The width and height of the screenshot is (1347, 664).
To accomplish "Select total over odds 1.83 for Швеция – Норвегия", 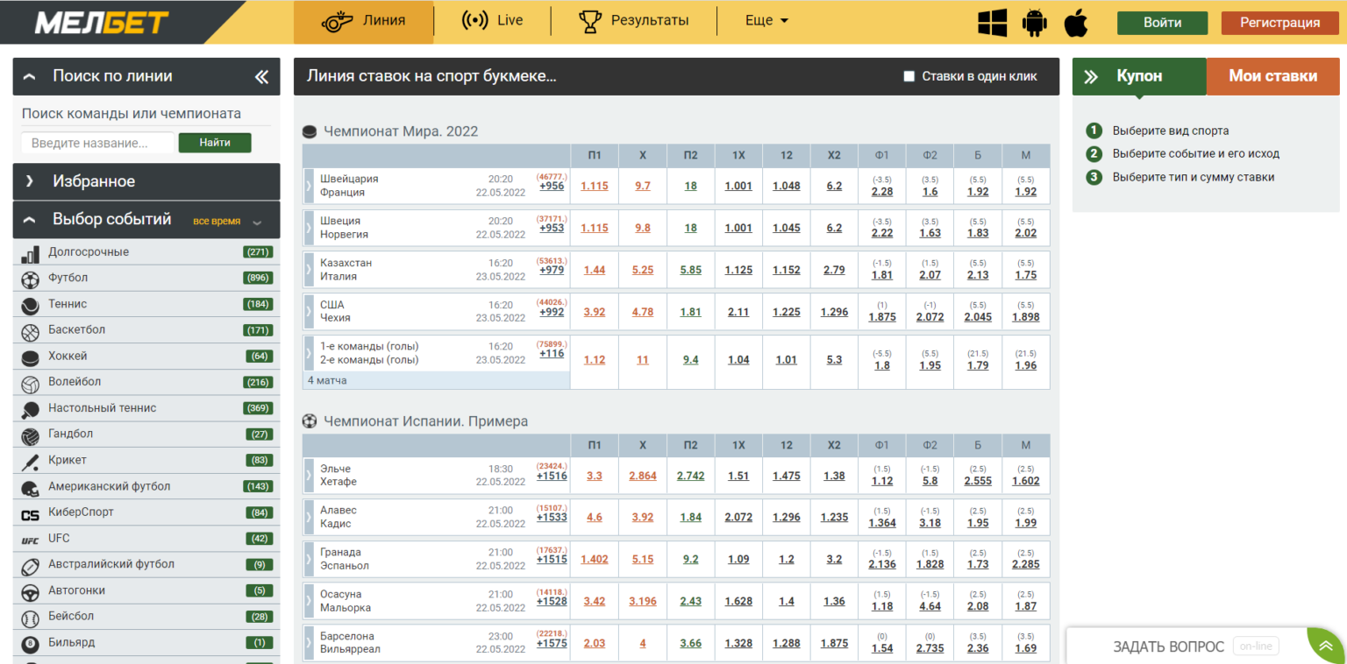I will tap(978, 233).
